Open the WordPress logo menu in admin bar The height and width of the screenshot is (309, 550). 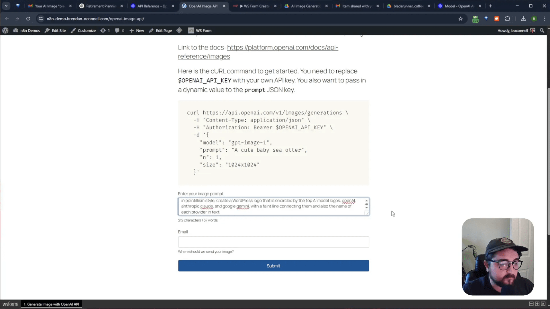point(5,30)
